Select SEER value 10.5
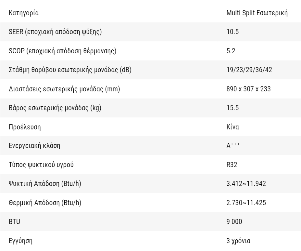This screenshot has height=251, width=301. pyautogui.click(x=232, y=32)
